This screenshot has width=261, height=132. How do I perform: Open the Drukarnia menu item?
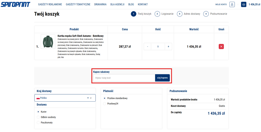(x=100, y=4)
